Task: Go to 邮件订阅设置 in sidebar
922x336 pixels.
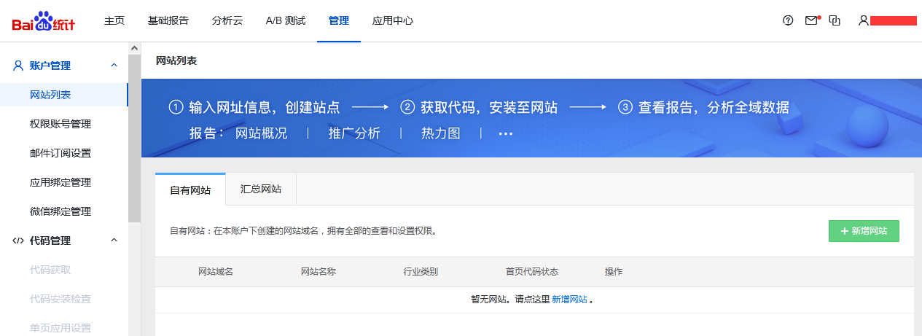Action: click(60, 153)
